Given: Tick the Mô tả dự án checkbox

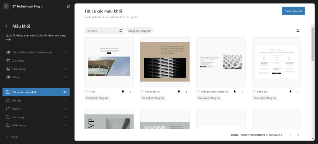Looking at the screenshot, I should point(142,92).
